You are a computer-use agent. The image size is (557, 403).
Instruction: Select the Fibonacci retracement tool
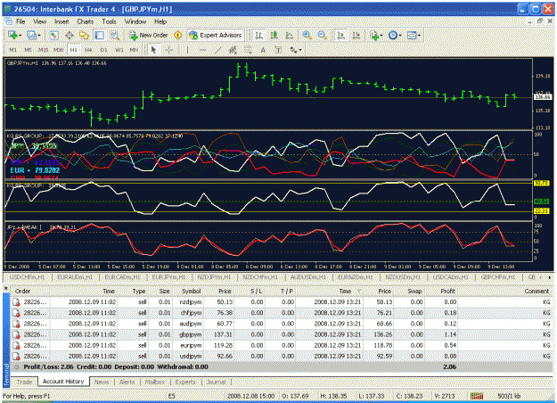(x=248, y=50)
